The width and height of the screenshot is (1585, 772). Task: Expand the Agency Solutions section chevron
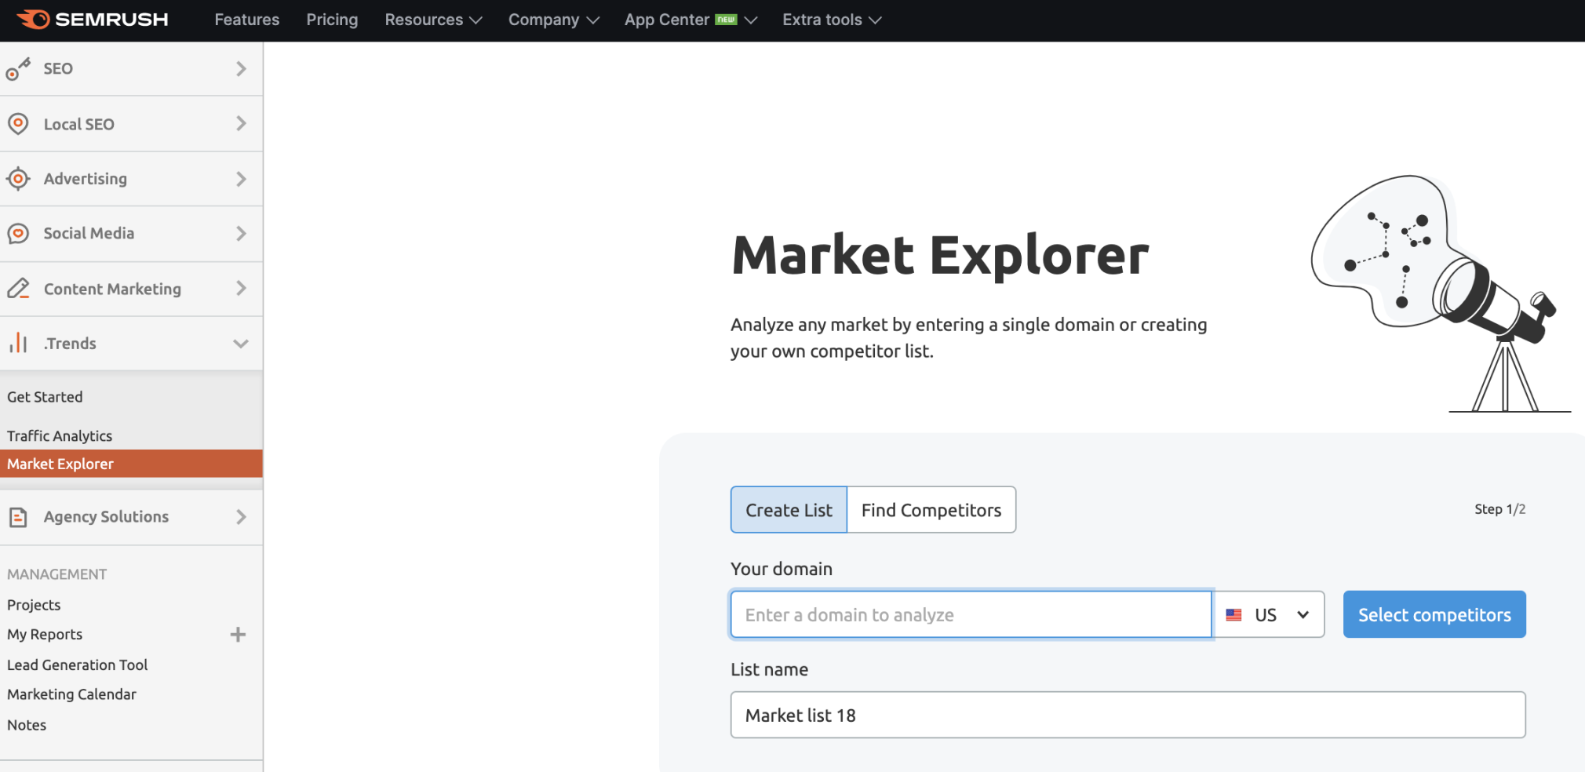click(x=241, y=517)
